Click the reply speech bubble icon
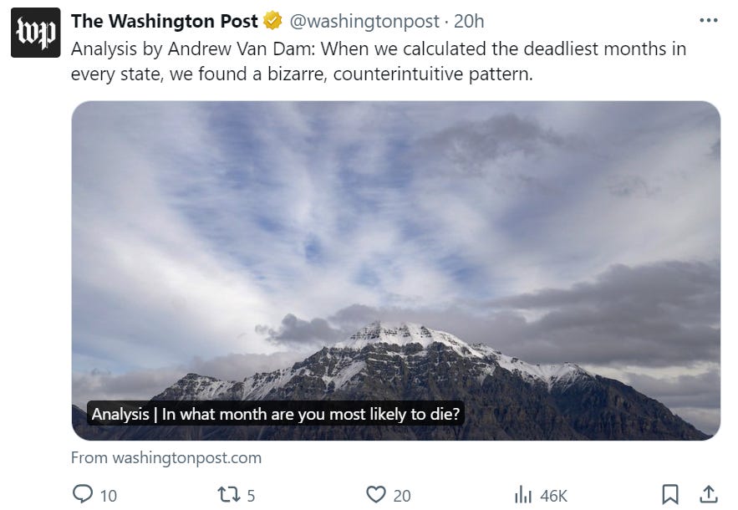 [x=83, y=494]
